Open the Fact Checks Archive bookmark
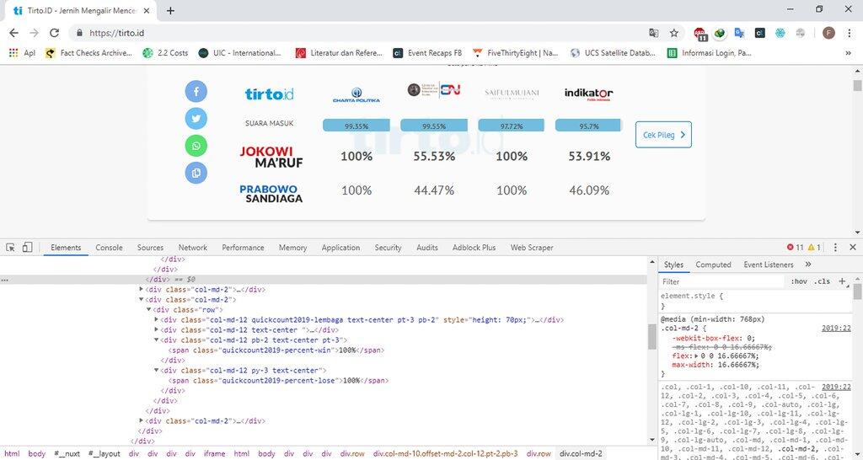The height and width of the screenshot is (460, 863). [x=88, y=53]
